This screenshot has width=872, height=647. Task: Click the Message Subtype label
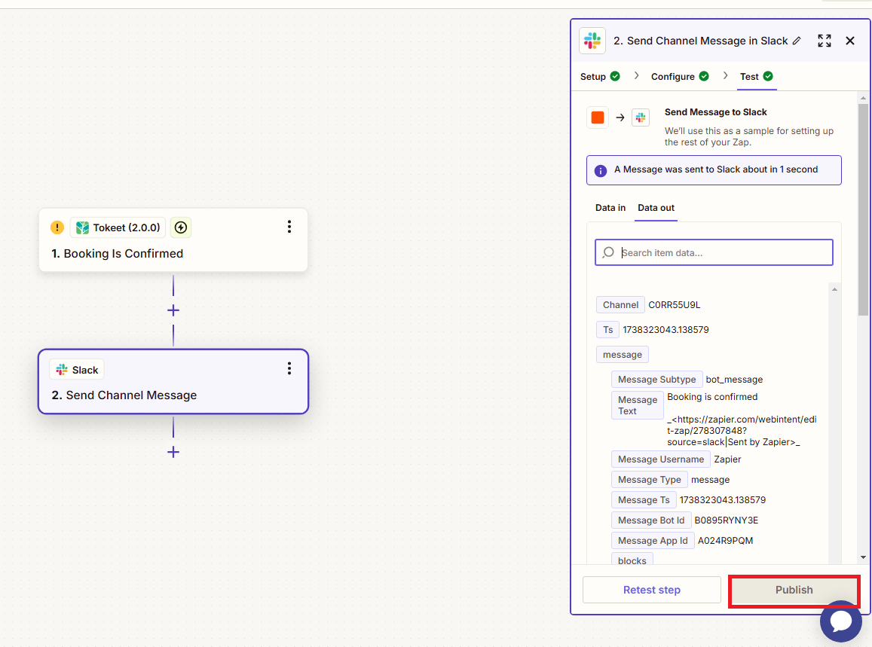coord(656,379)
